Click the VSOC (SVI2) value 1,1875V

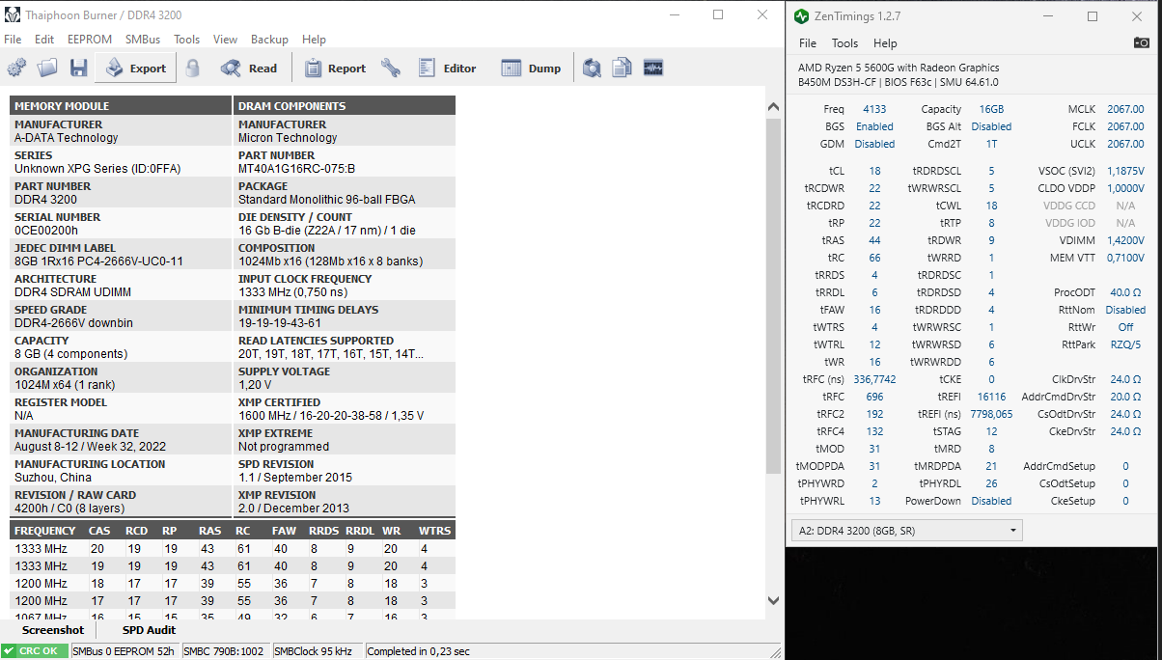tap(1125, 171)
